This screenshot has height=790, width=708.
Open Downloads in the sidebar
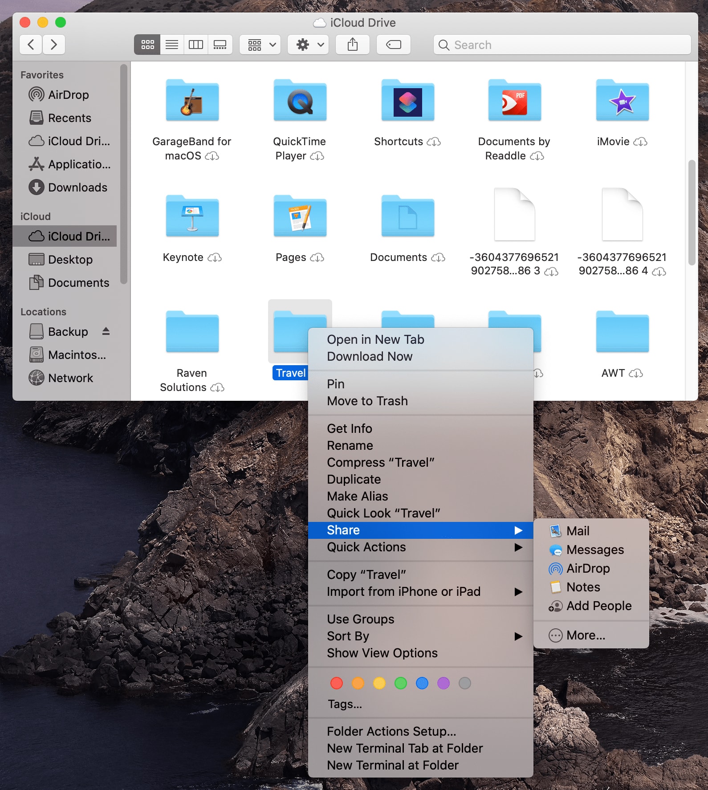(x=77, y=187)
